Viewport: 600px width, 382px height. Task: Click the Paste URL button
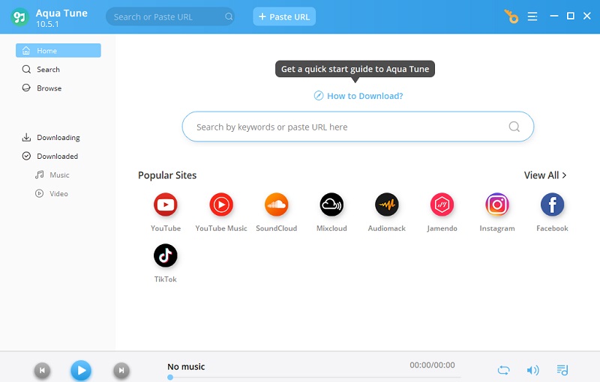point(284,16)
